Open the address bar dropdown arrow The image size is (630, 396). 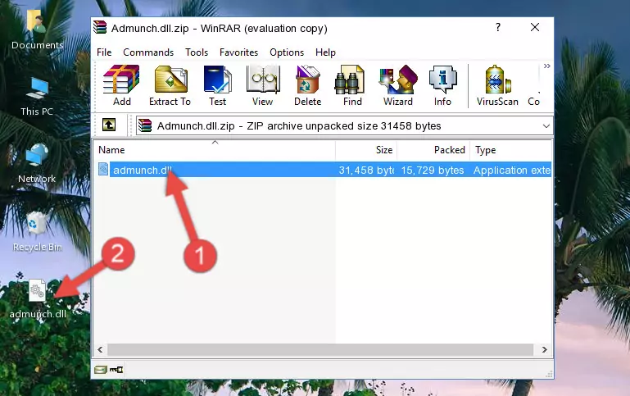546,126
